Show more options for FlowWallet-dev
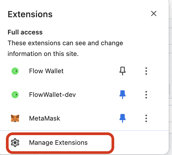Screen dimensions: 172x155 146,95
